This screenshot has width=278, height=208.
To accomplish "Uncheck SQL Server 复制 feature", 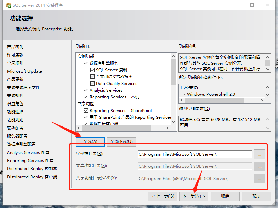I will click(x=92, y=70).
